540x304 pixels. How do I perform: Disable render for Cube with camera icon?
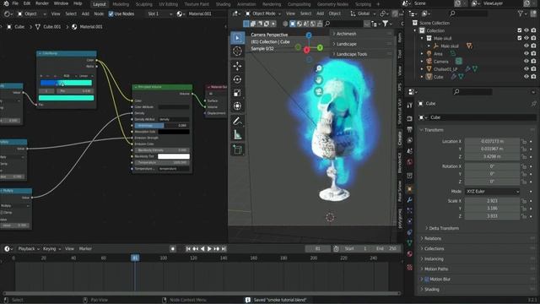[533, 77]
